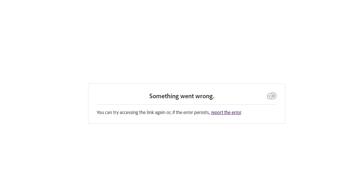This screenshot has height=191, width=362.
Task: Click the period after the report link
Action: click(241, 114)
